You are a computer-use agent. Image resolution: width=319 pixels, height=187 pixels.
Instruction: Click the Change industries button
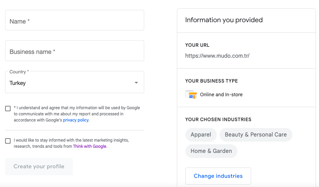(x=218, y=176)
